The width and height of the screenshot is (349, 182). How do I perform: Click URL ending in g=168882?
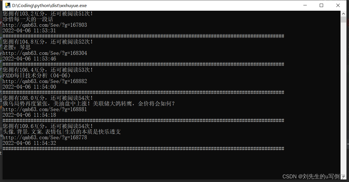pyautogui.click(x=45, y=81)
